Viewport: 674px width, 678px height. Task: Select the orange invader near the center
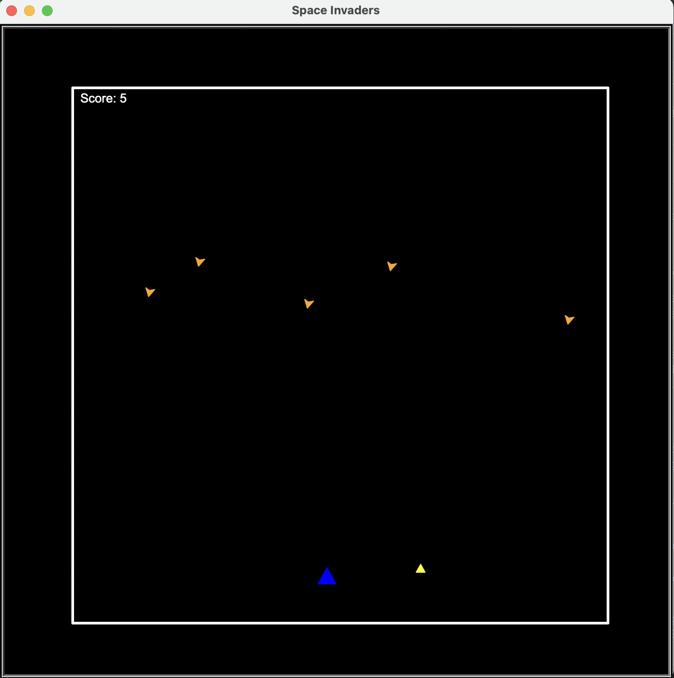tap(309, 304)
